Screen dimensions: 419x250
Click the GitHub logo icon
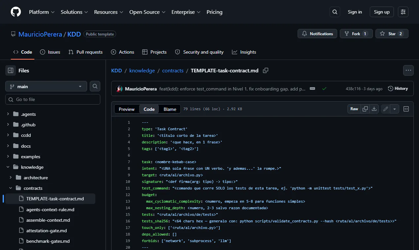coord(16,12)
